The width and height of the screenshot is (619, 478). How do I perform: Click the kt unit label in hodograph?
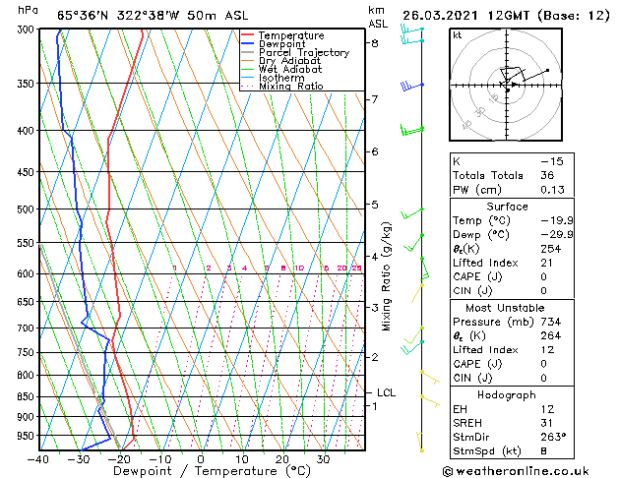tap(458, 35)
